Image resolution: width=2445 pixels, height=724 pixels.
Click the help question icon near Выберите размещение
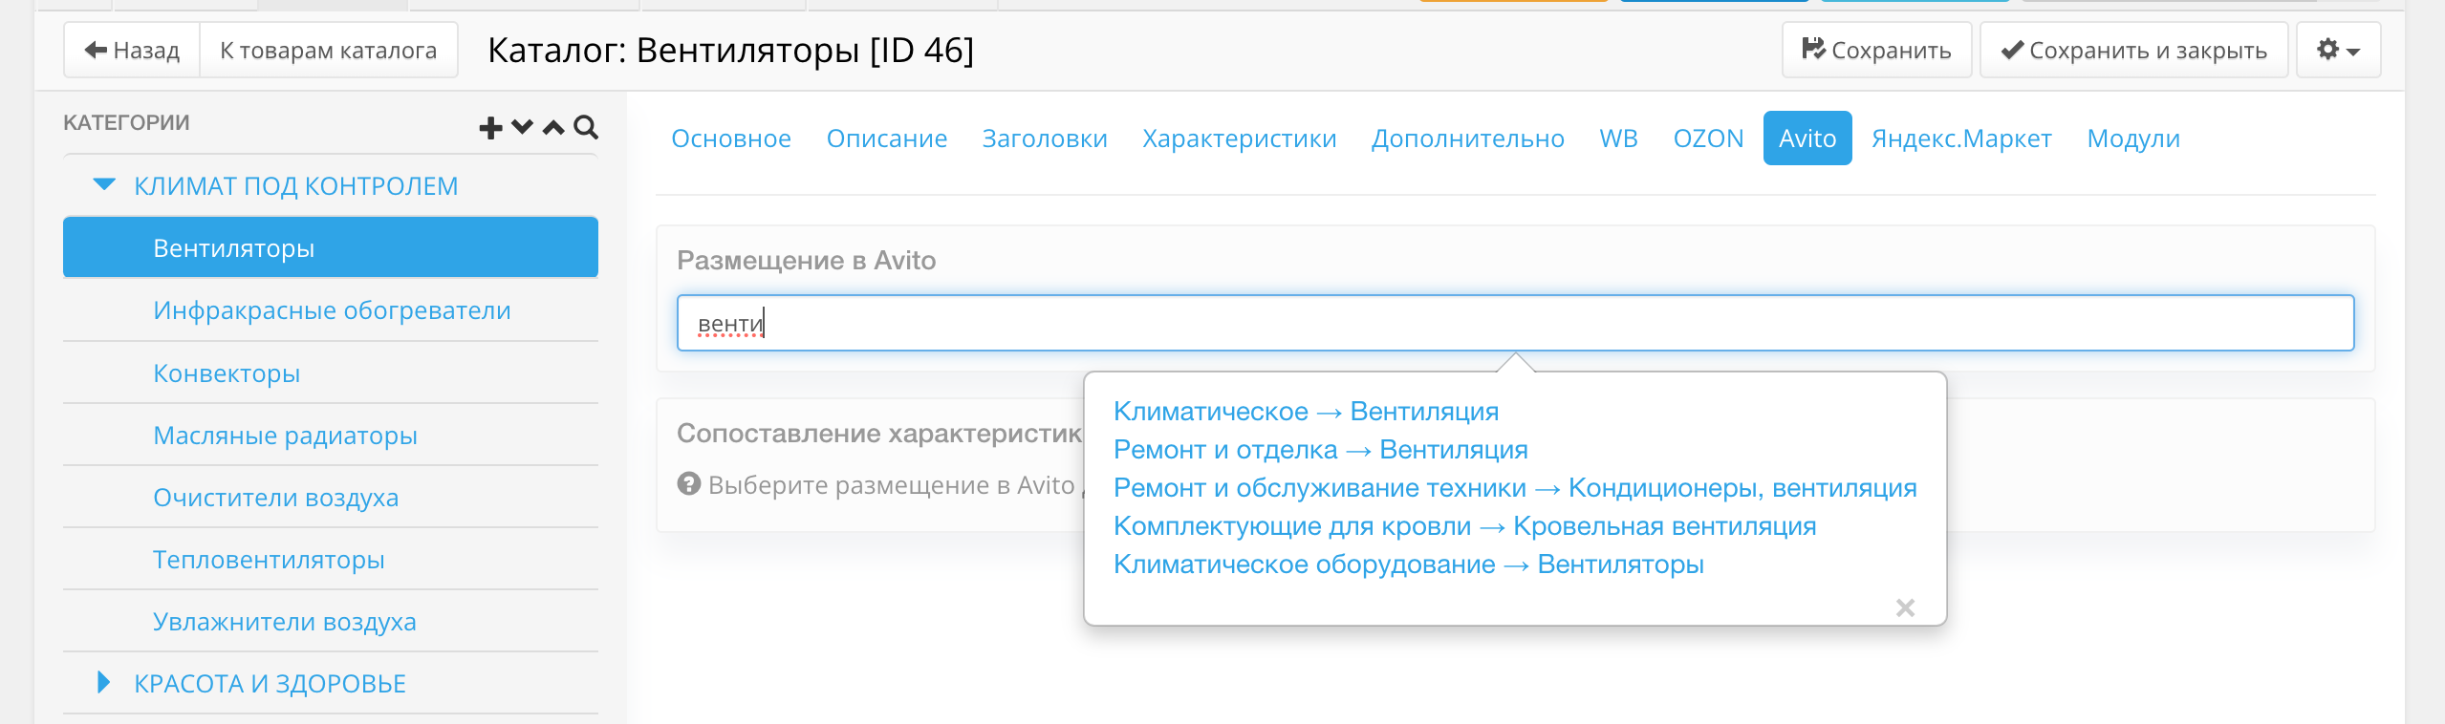coord(689,484)
